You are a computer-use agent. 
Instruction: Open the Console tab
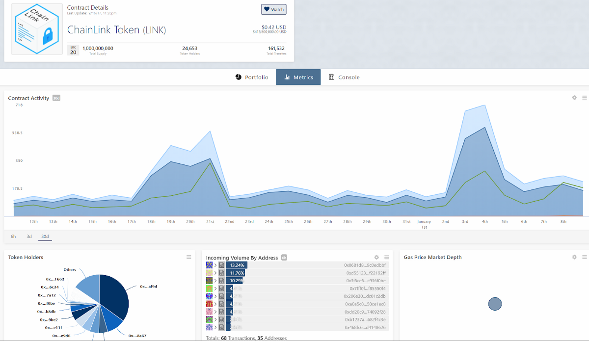pos(345,77)
